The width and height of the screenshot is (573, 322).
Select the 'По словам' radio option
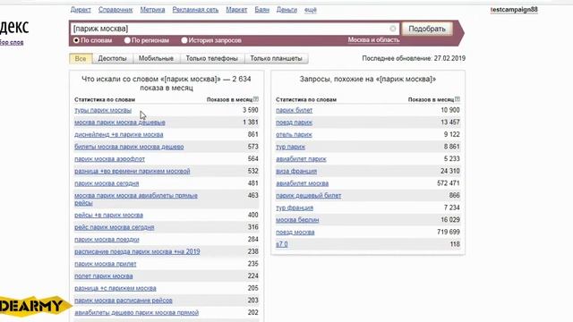76,40
